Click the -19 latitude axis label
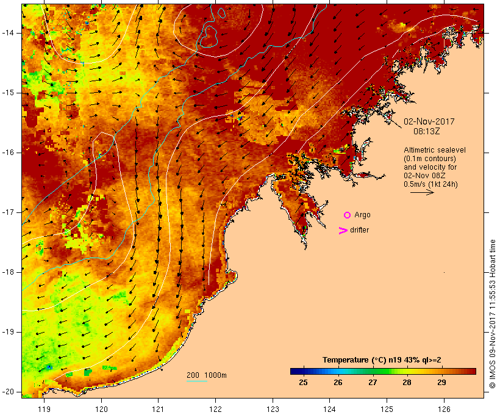 pos(7,332)
